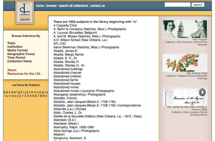Open search all collections link
The height and width of the screenshot is (141, 215).
click(x=73, y=6)
